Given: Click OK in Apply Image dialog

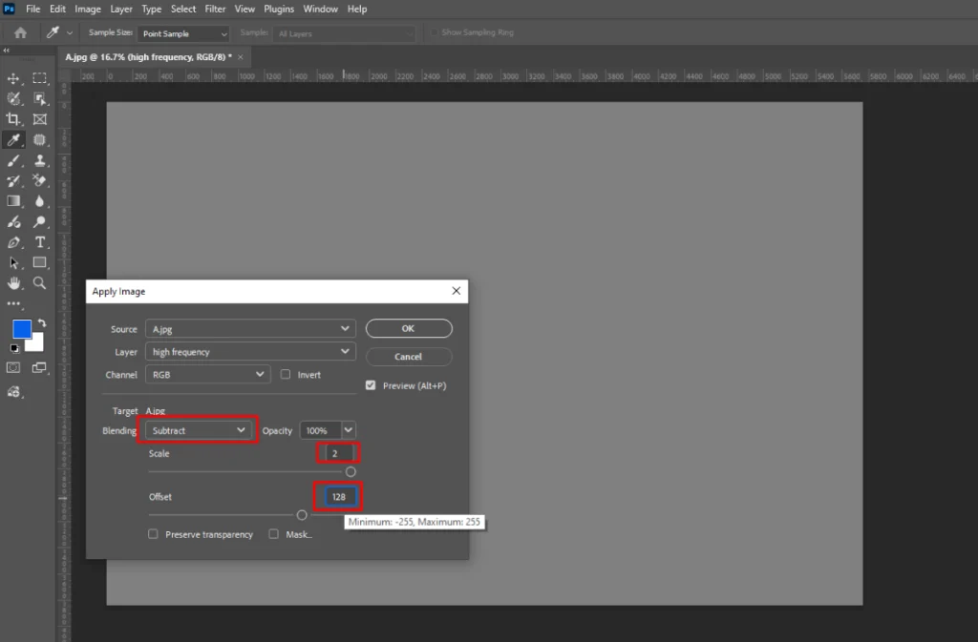Looking at the screenshot, I should [409, 328].
